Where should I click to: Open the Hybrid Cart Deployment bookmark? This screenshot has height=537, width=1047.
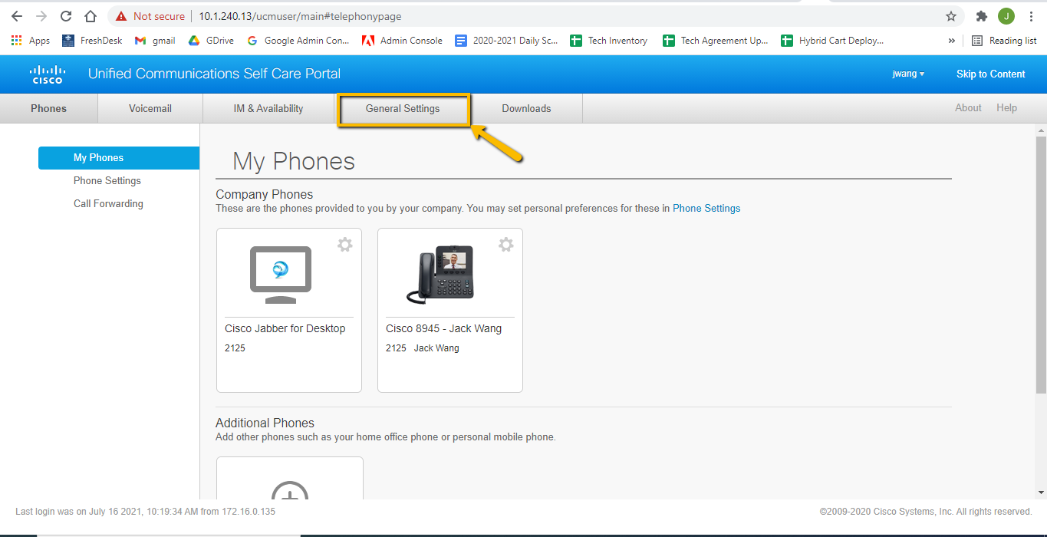(832, 41)
